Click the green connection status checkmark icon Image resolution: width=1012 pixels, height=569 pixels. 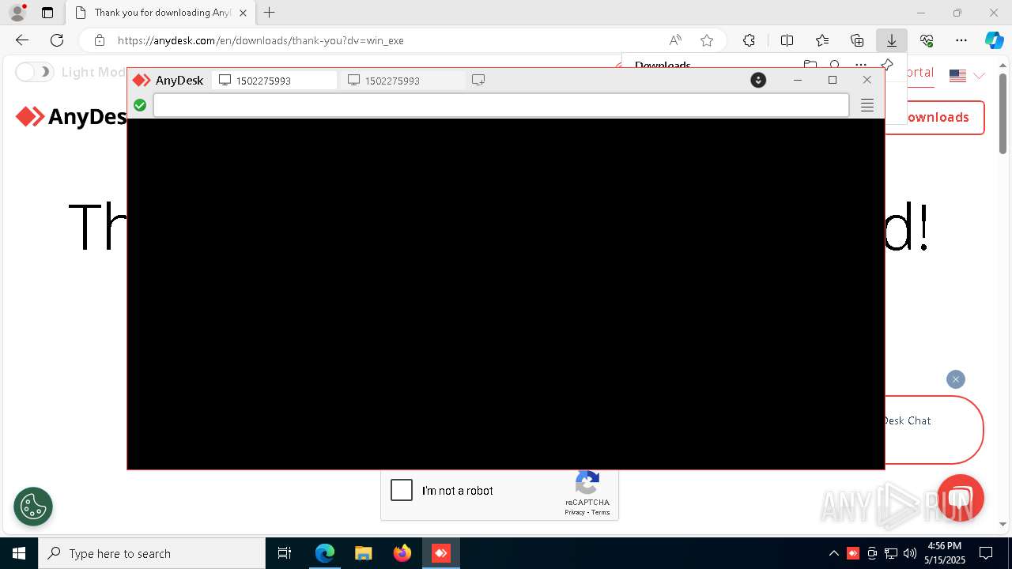point(140,105)
